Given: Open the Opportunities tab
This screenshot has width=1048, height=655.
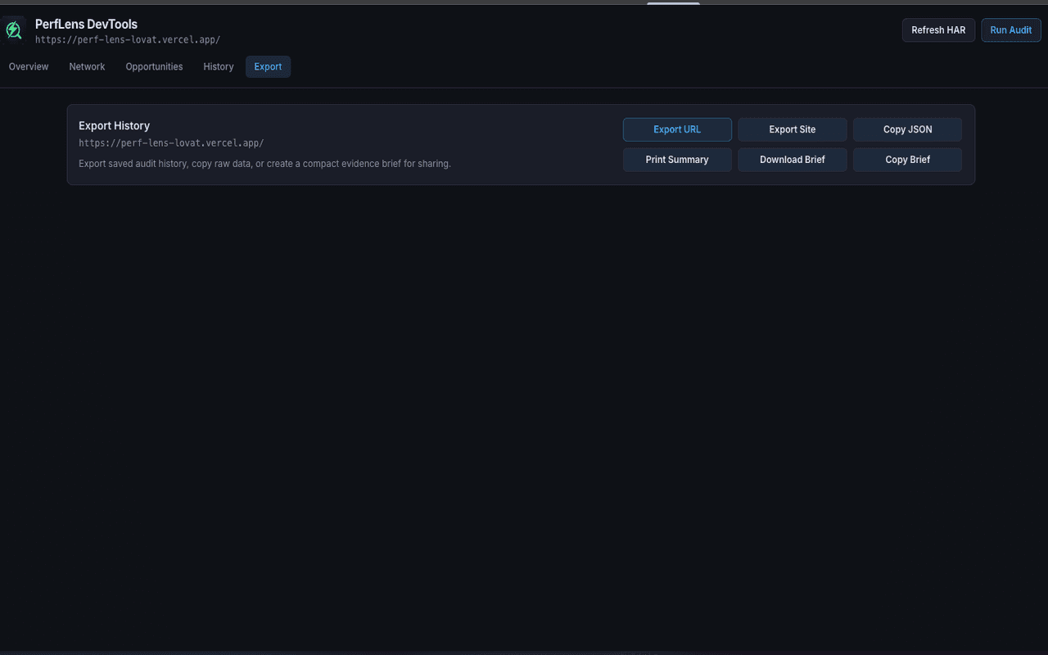Looking at the screenshot, I should pos(154,67).
